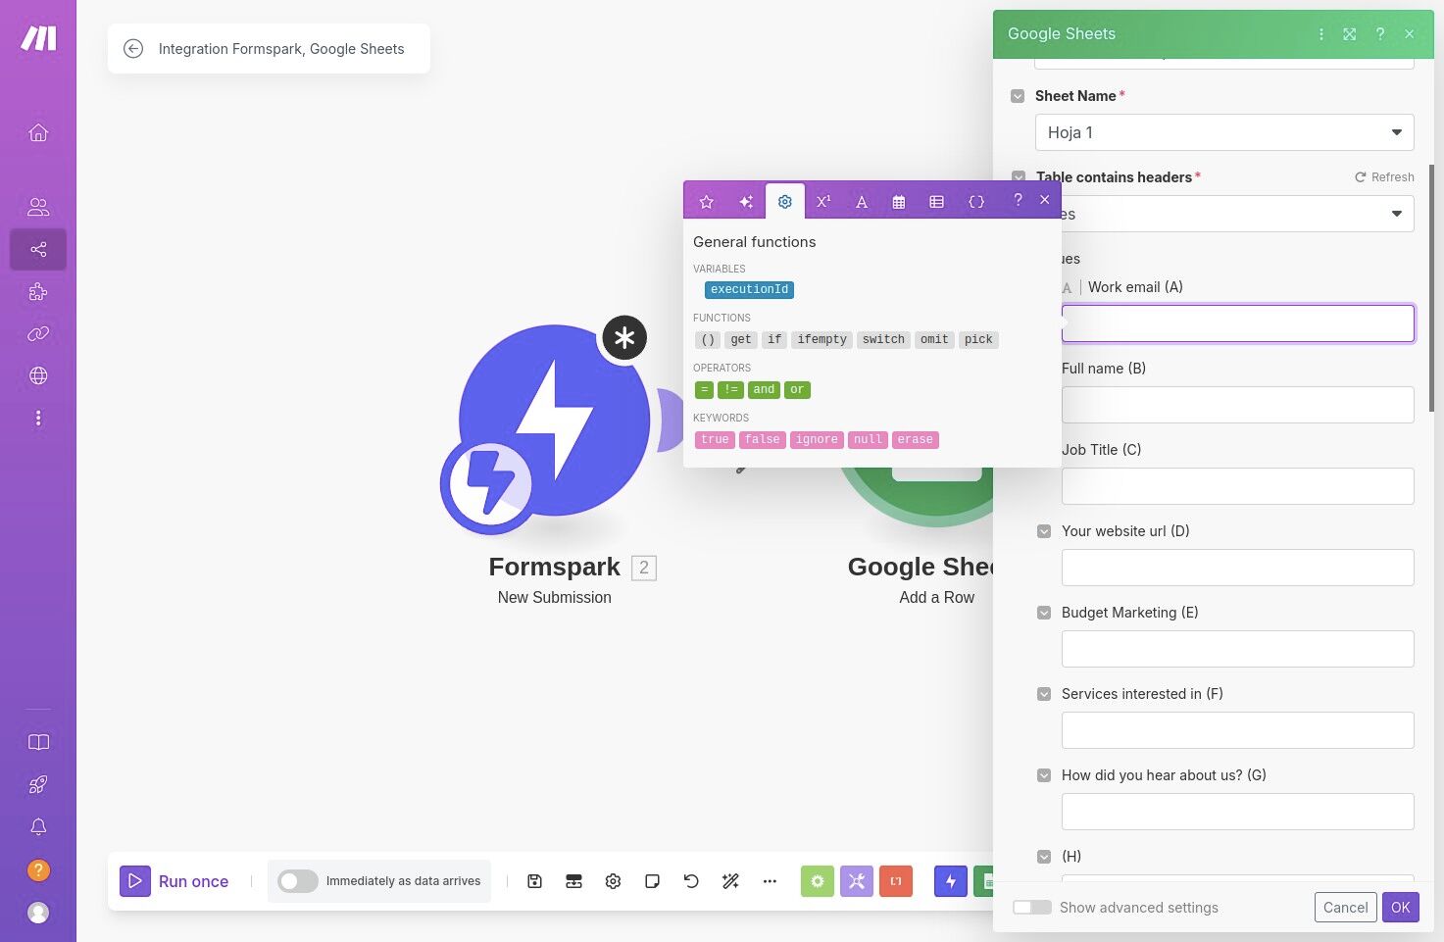The image size is (1444, 942).
Task: Open Webhooks globe icon in sidebar
Action: pyautogui.click(x=38, y=375)
